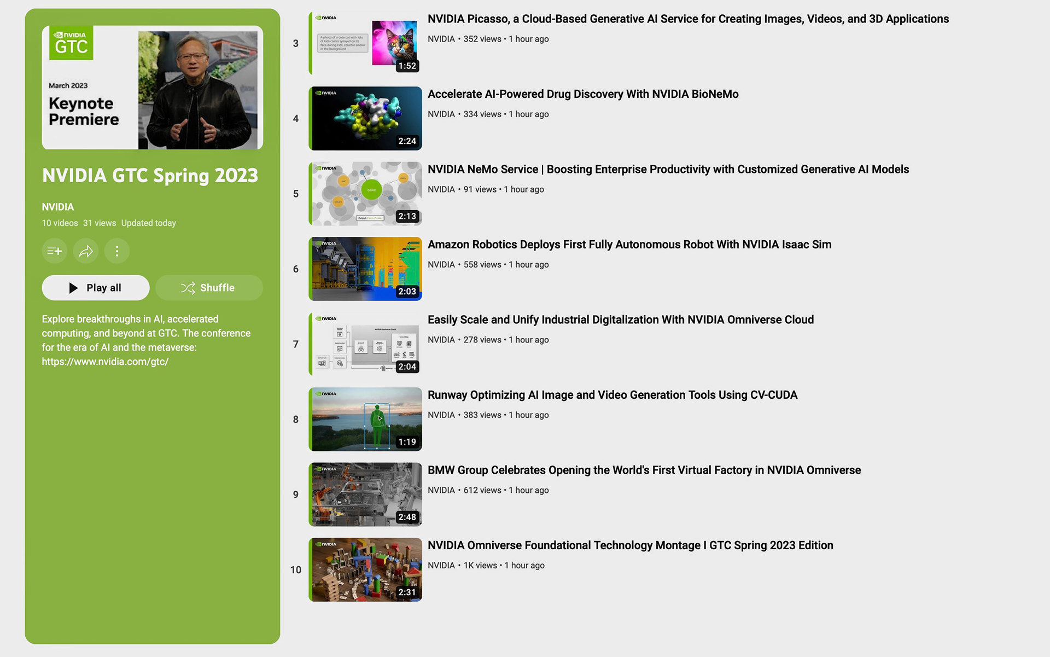1050x657 pixels.
Task: Click NVIDIA channel under the Runway video
Action: [x=441, y=415]
